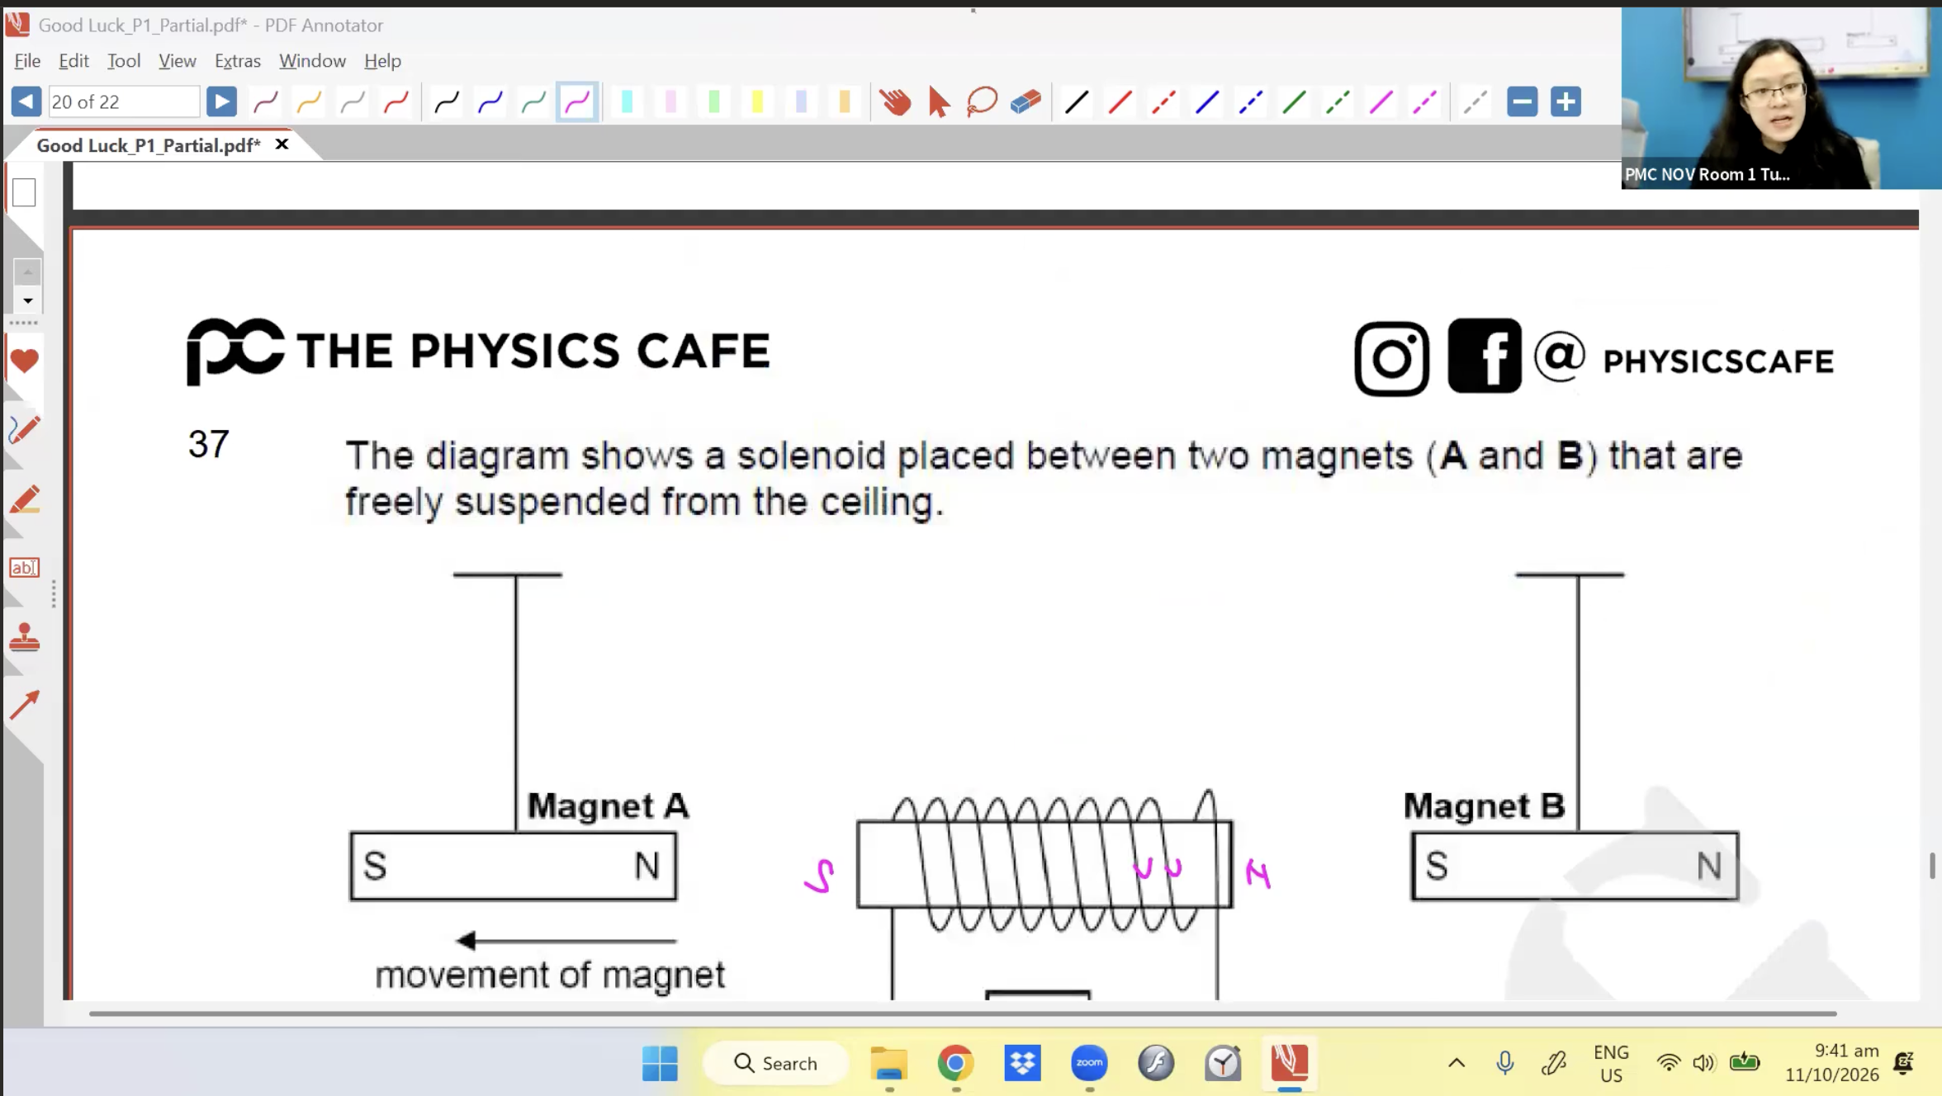Screen dimensions: 1942x1096
Task: Click the taskbar Search box
Action: (x=775, y=1063)
